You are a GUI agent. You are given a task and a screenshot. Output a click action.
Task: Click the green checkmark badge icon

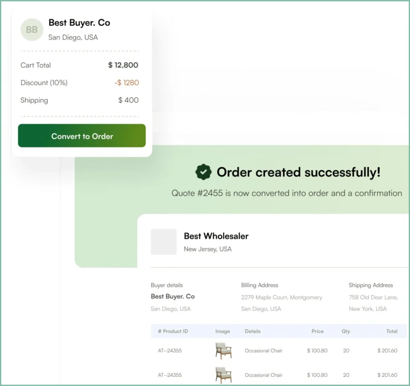(203, 172)
